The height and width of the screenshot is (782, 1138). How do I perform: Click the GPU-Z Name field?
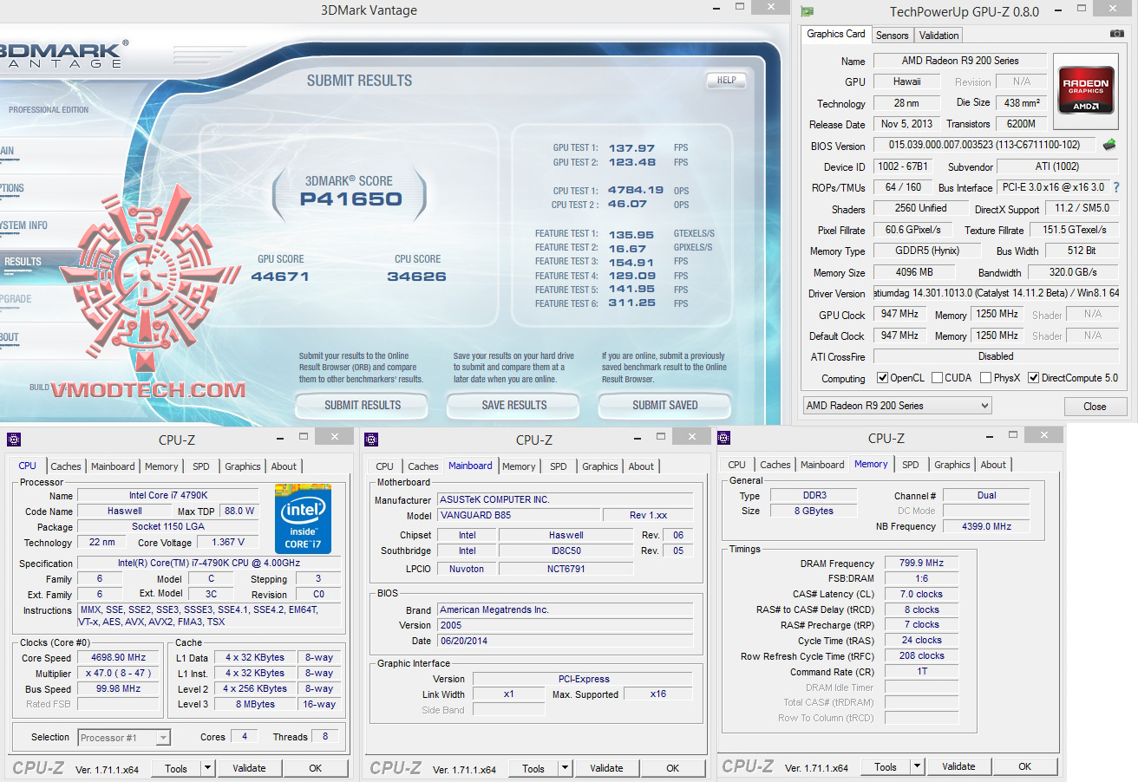click(x=960, y=61)
